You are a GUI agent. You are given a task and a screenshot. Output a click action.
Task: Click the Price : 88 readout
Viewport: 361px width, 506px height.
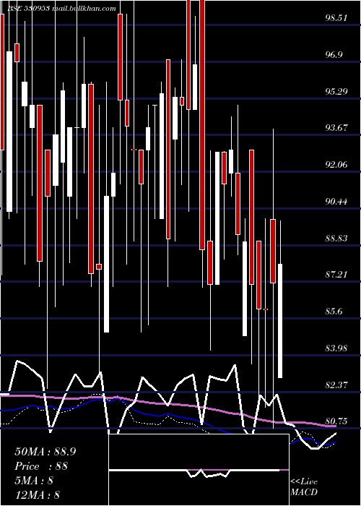pos(41,466)
